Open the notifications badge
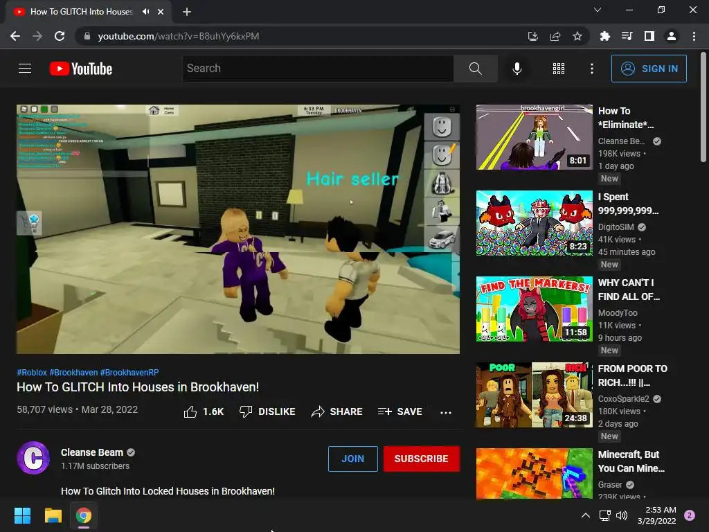 tap(690, 515)
